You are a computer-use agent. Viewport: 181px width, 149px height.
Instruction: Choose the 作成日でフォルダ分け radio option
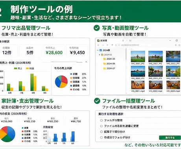click(x=101, y=138)
